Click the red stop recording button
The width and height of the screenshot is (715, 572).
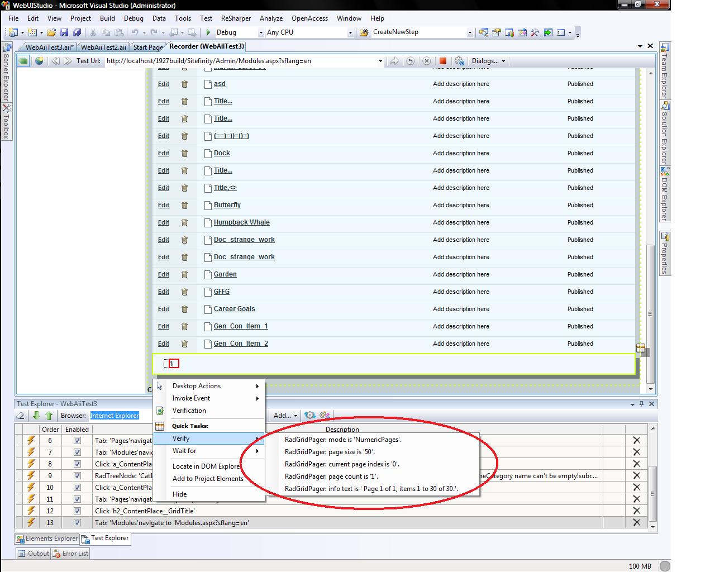coord(442,61)
